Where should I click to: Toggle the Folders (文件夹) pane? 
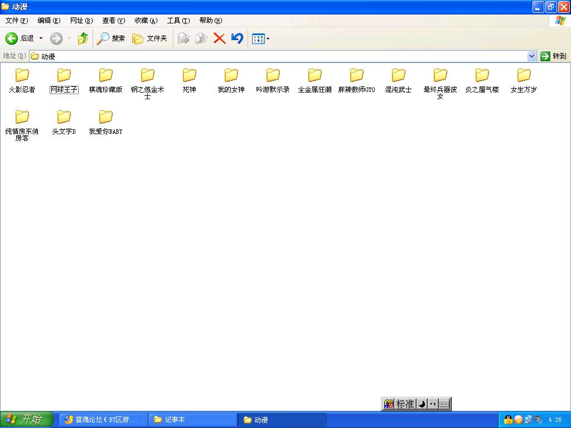click(x=149, y=38)
